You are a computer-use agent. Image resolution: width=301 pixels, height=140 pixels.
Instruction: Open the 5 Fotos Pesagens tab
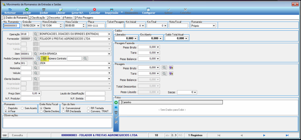(84, 17)
